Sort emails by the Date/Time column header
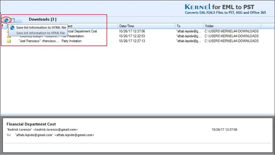Viewport: 275px width, 155px height. point(127,26)
